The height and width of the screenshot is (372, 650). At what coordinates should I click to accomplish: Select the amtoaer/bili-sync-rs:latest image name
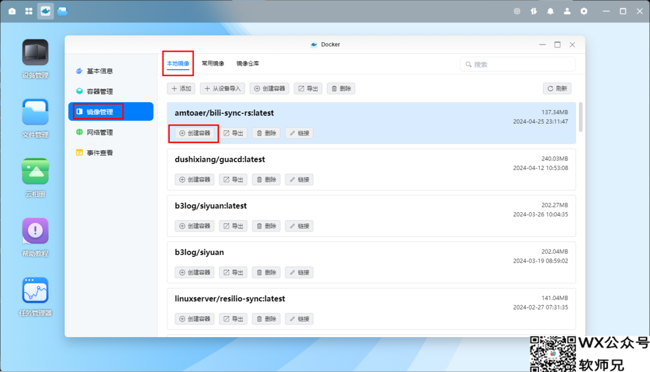coord(224,113)
